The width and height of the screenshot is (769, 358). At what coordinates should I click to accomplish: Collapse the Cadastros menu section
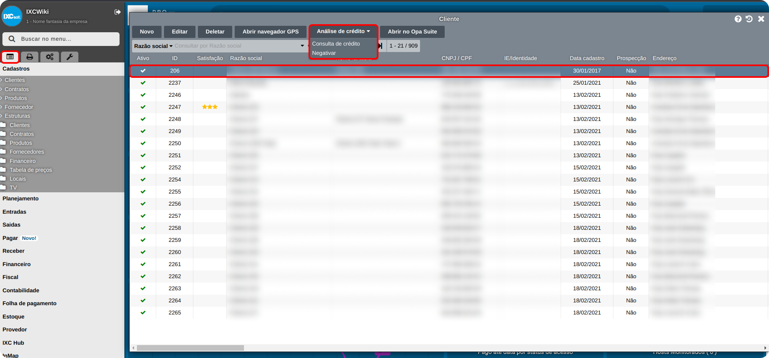[16, 69]
